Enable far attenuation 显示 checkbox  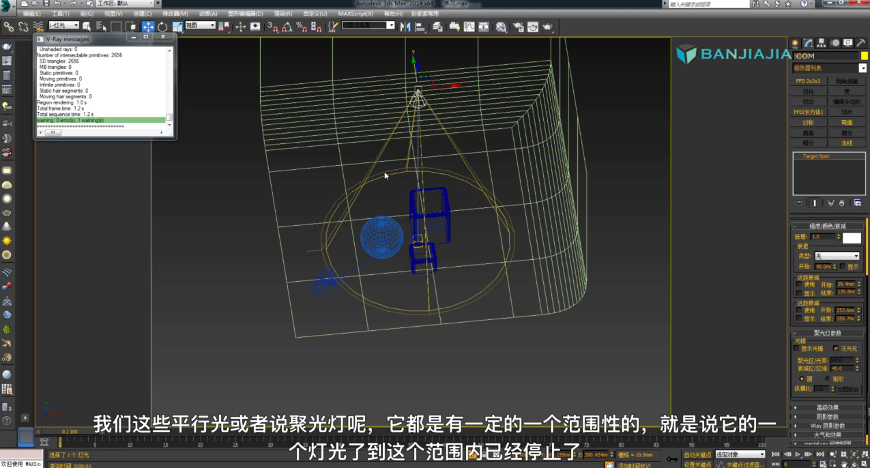coord(799,319)
